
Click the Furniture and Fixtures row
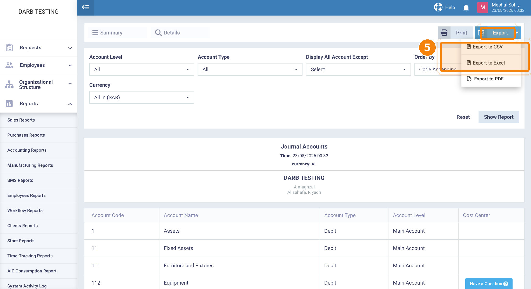(304, 265)
